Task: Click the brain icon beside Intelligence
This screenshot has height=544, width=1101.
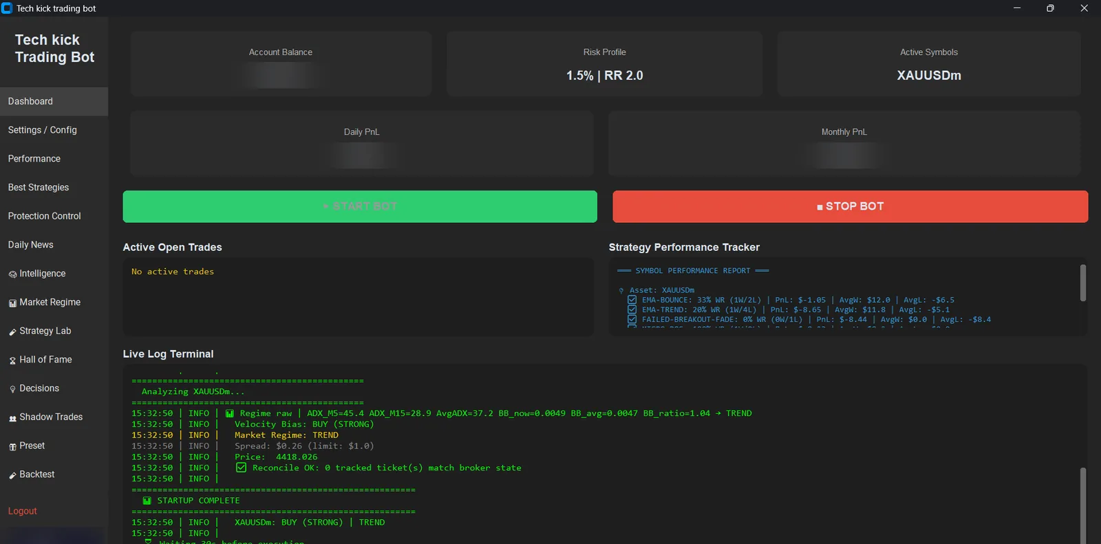Action: (12, 274)
